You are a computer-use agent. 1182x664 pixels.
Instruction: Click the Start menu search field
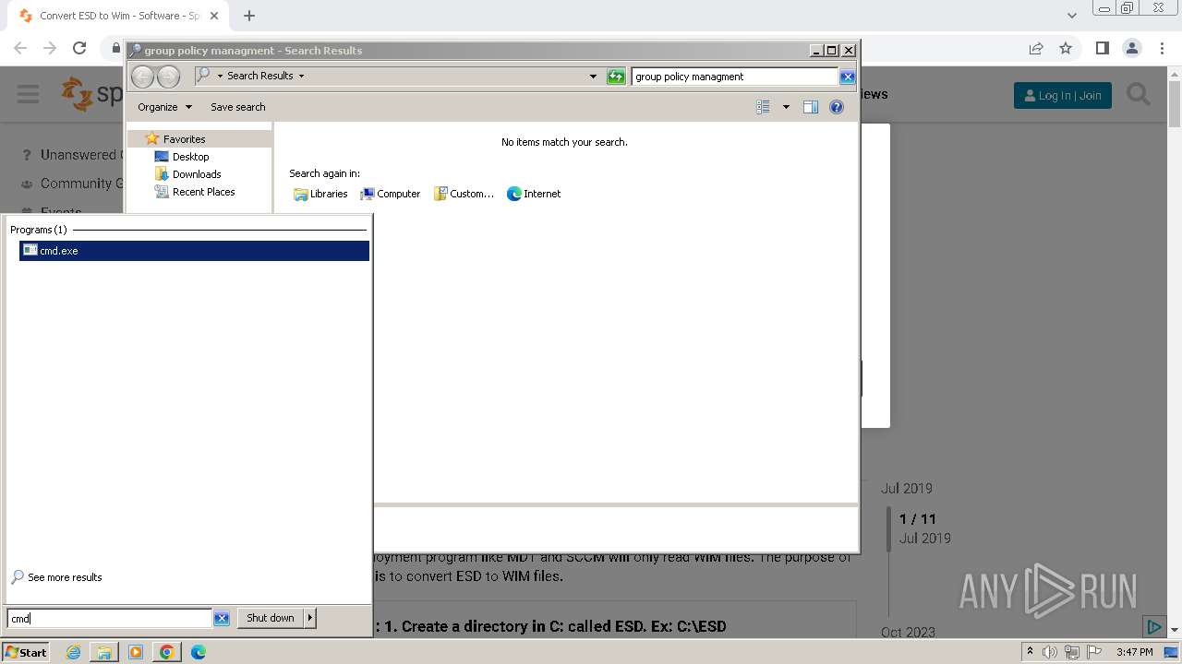(110, 619)
